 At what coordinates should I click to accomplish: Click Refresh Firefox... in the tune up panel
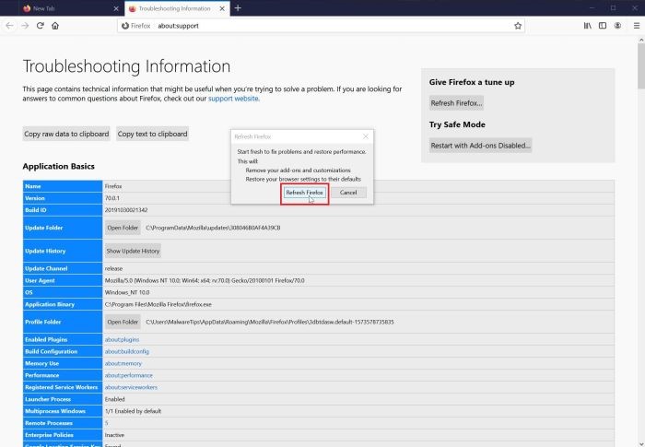(x=456, y=103)
